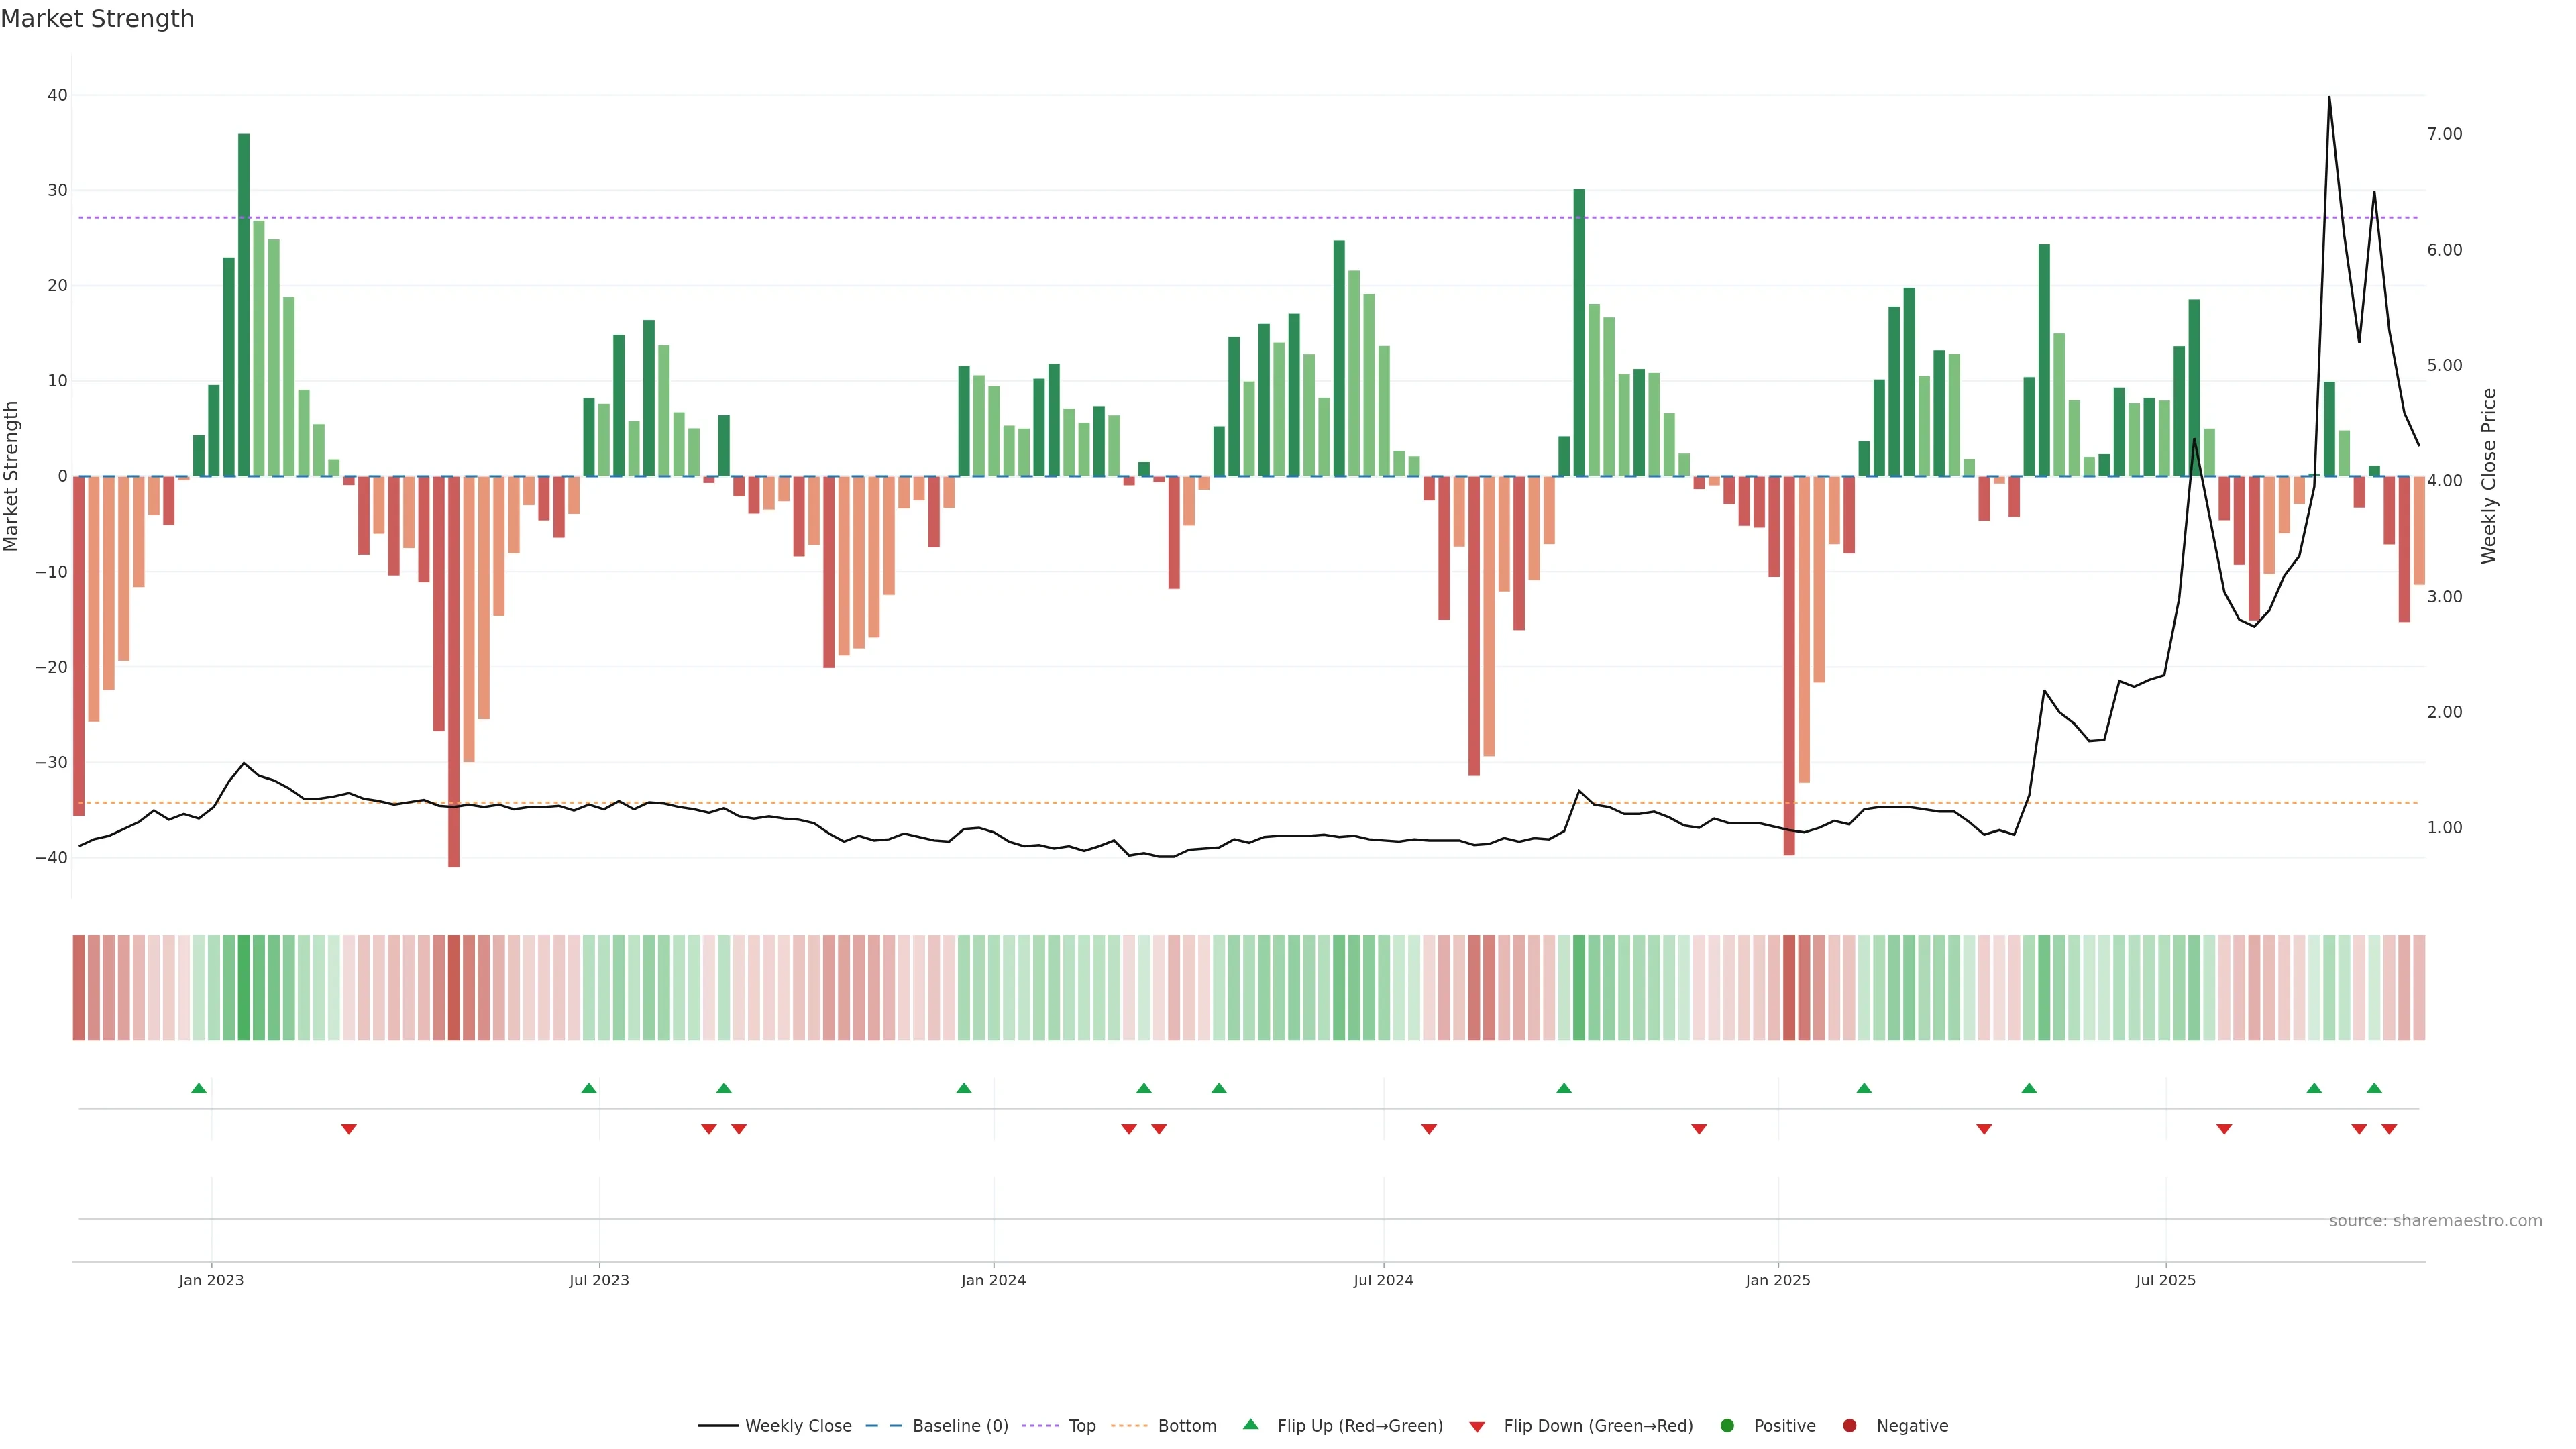Click the Market Strength chart title

[x=97, y=19]
